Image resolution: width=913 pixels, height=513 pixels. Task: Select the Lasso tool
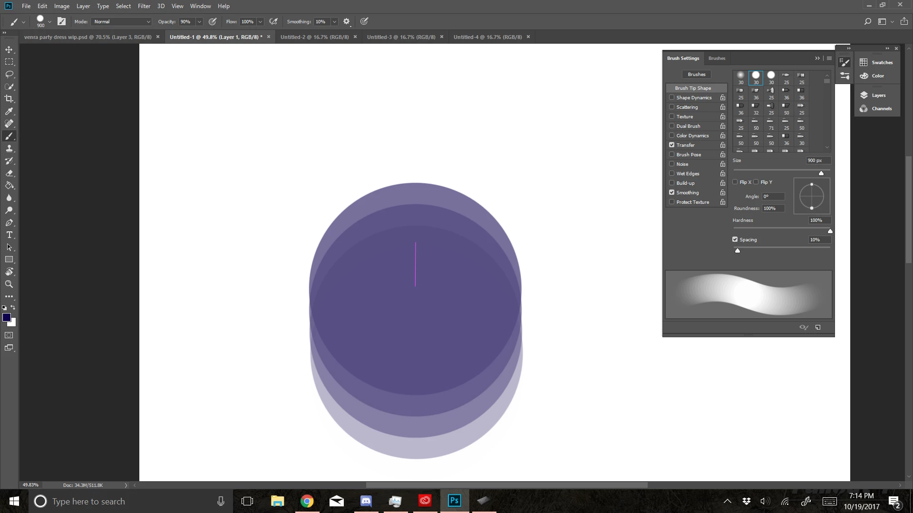(x=9, y=75)
